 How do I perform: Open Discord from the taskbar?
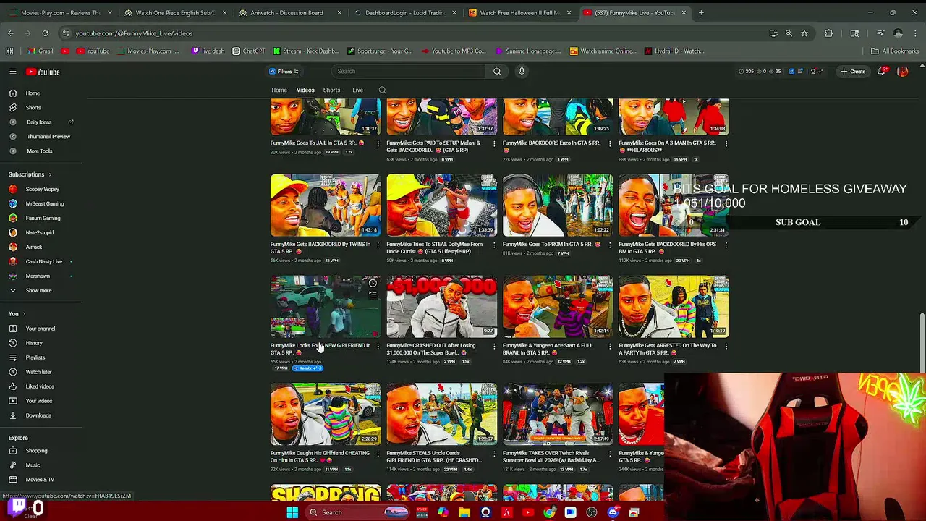613,512
